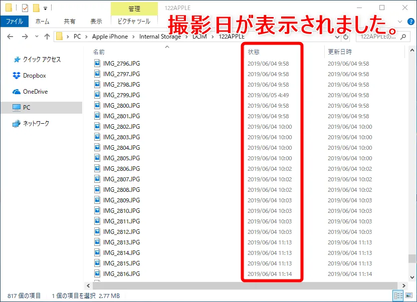Switch to the 表示 ribbon tab
Viewport: 417px width, 302px height.
[96, 21]
